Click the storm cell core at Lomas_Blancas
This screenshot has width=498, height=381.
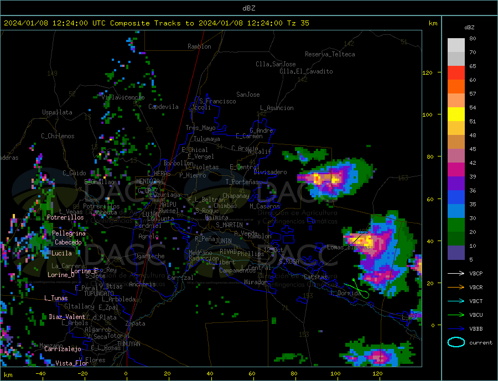coord(364,241)
